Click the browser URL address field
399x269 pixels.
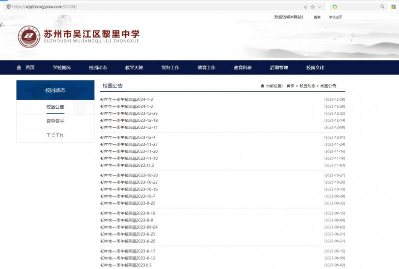coord(150,7)
